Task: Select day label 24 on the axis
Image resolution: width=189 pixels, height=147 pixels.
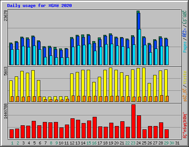Action: click(138, 143)
